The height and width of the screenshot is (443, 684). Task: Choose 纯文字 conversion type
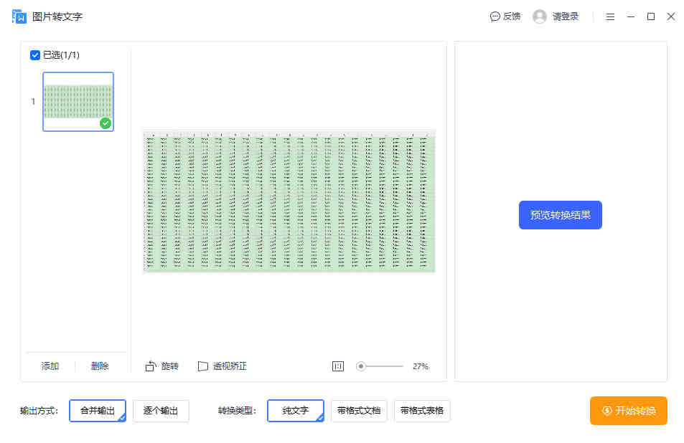(295, 411)
